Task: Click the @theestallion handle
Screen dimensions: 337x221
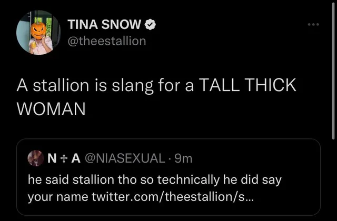Action: click(x=107, y=40)
